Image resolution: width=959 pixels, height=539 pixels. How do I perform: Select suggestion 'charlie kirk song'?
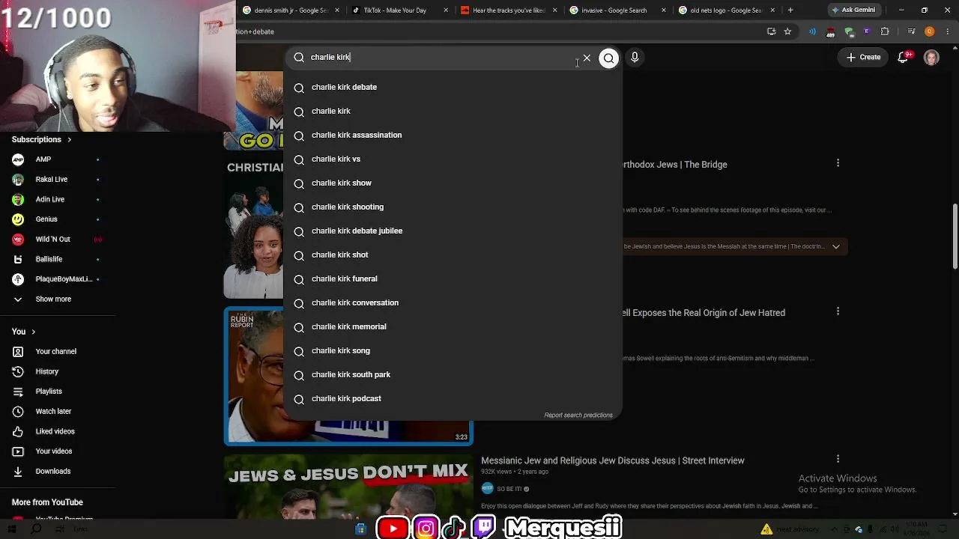[453, 351]
